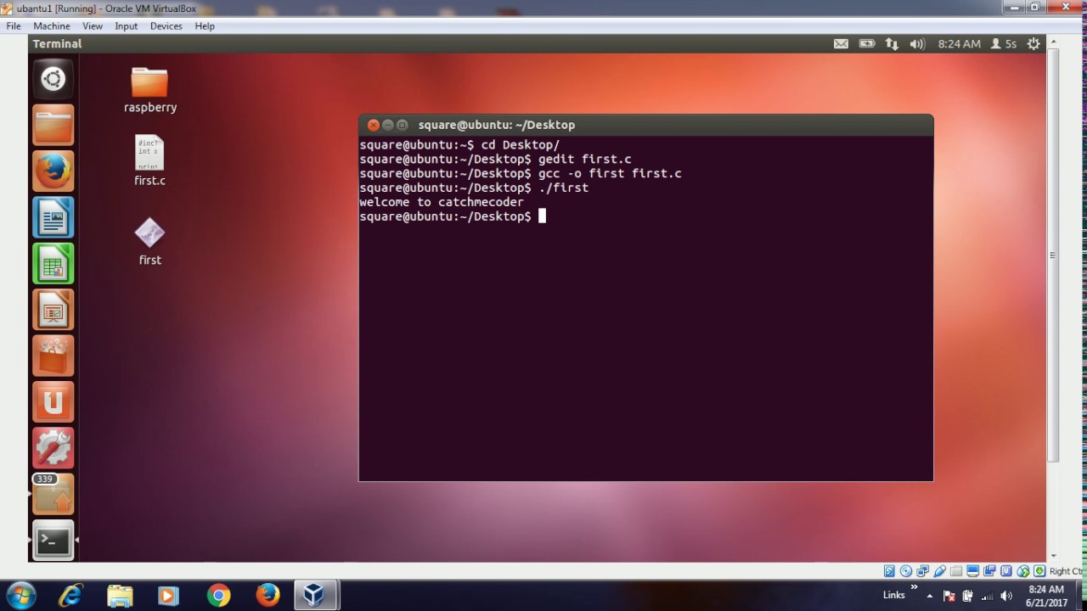Open the mail envelope indicator in top panel

(841, 44)
